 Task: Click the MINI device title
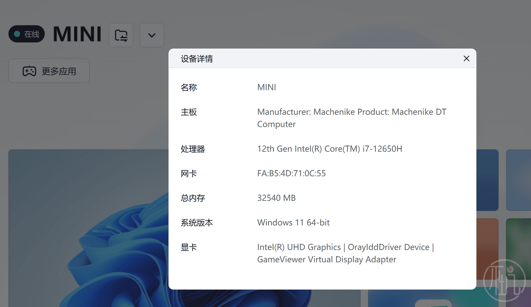pos(77,34)
